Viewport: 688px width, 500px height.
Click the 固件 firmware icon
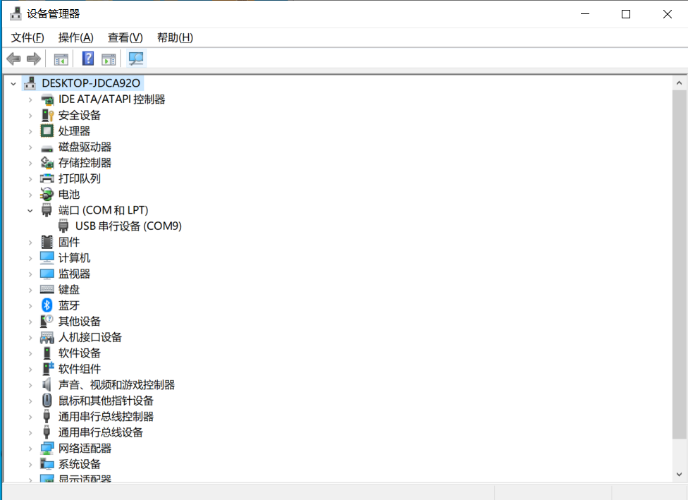tap(47, 242)
